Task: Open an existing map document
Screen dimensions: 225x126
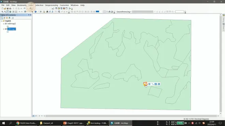Action: point(5,8)
